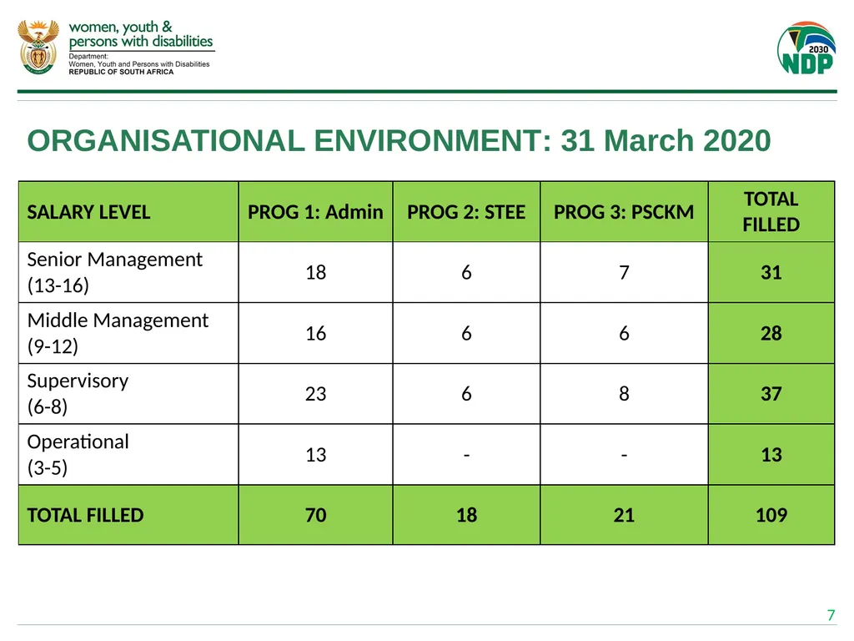Viewport: 854px width, 641px height.
Task: Click Middle Management's Prog 3 PSCKM value
Action: pos(624,333)
